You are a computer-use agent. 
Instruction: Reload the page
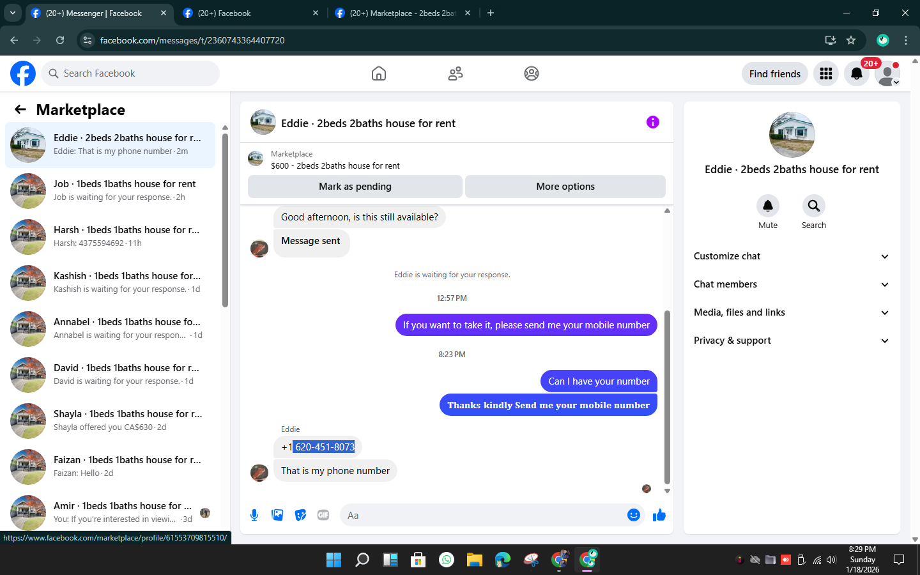click(60, 40)
